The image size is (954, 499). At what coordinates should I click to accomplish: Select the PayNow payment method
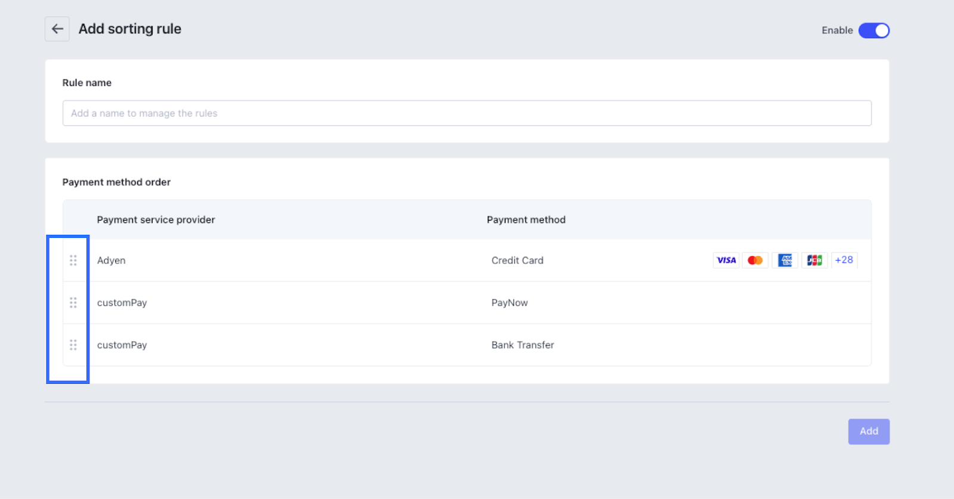click(510, 303)
